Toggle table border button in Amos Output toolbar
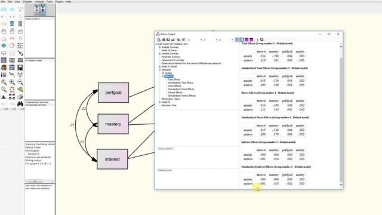The height and width of the screenshot is (215, 382). 242,40
